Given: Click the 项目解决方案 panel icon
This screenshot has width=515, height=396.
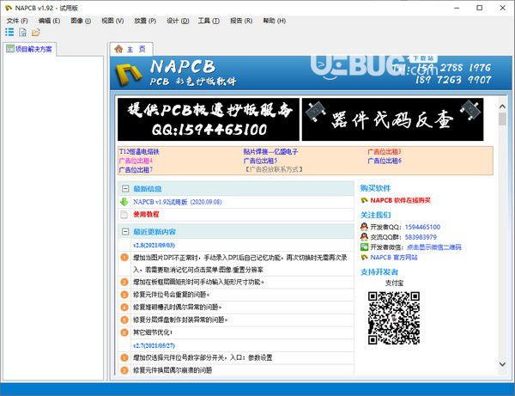Looking at the screenshot, I should pyautogui.click(x=10, y=49).
